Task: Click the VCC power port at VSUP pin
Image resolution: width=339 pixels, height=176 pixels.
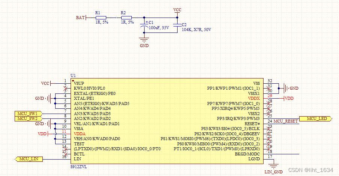Action: [46, 83]
